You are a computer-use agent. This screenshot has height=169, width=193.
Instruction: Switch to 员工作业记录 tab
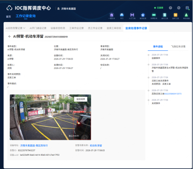(95, 28)
